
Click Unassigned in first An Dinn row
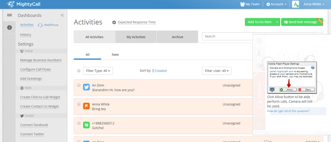231,85
